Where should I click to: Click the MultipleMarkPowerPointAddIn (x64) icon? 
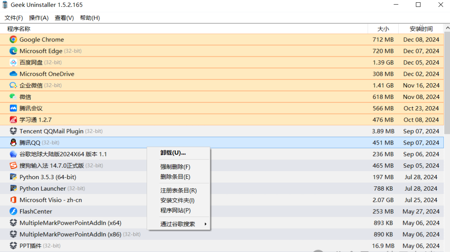click(x=13, y=223)
